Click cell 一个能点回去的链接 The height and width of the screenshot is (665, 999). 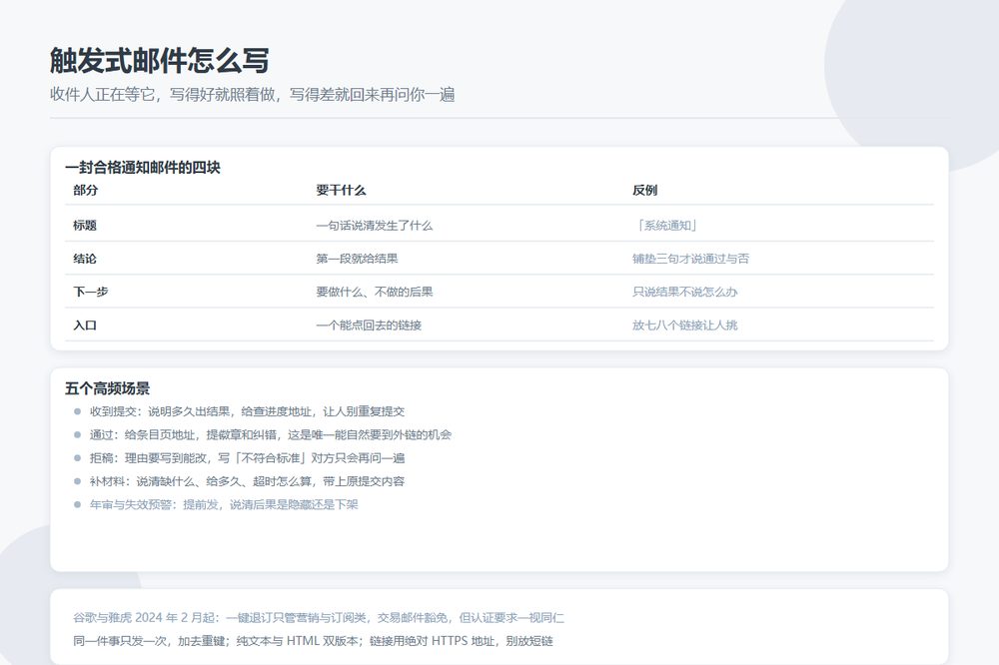tap(369, 325)
